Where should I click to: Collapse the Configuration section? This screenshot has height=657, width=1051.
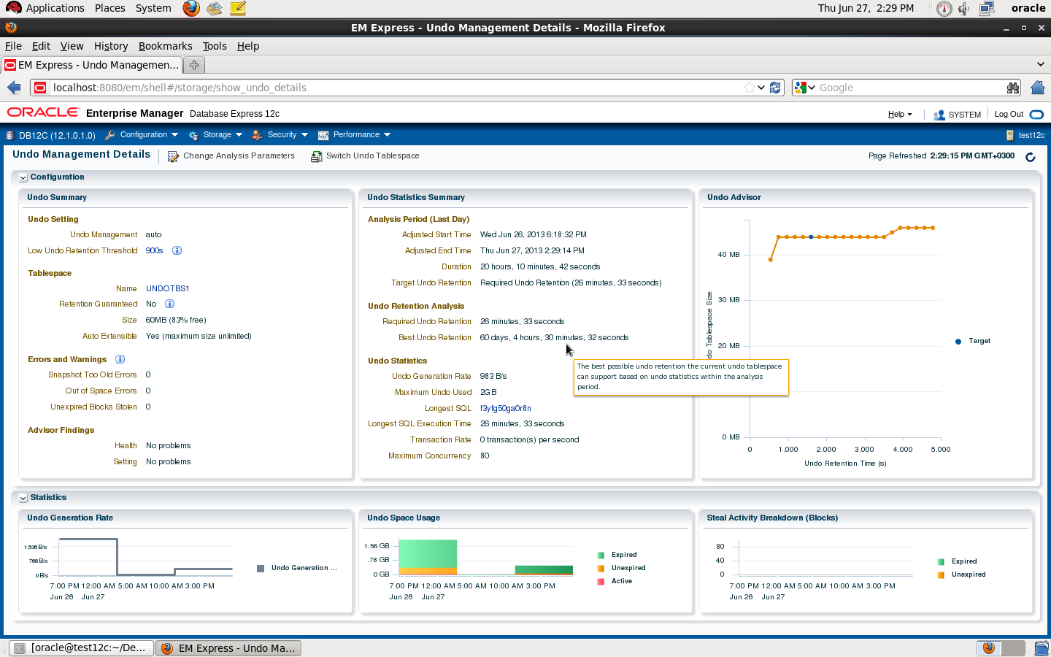(x=23, y=177)
